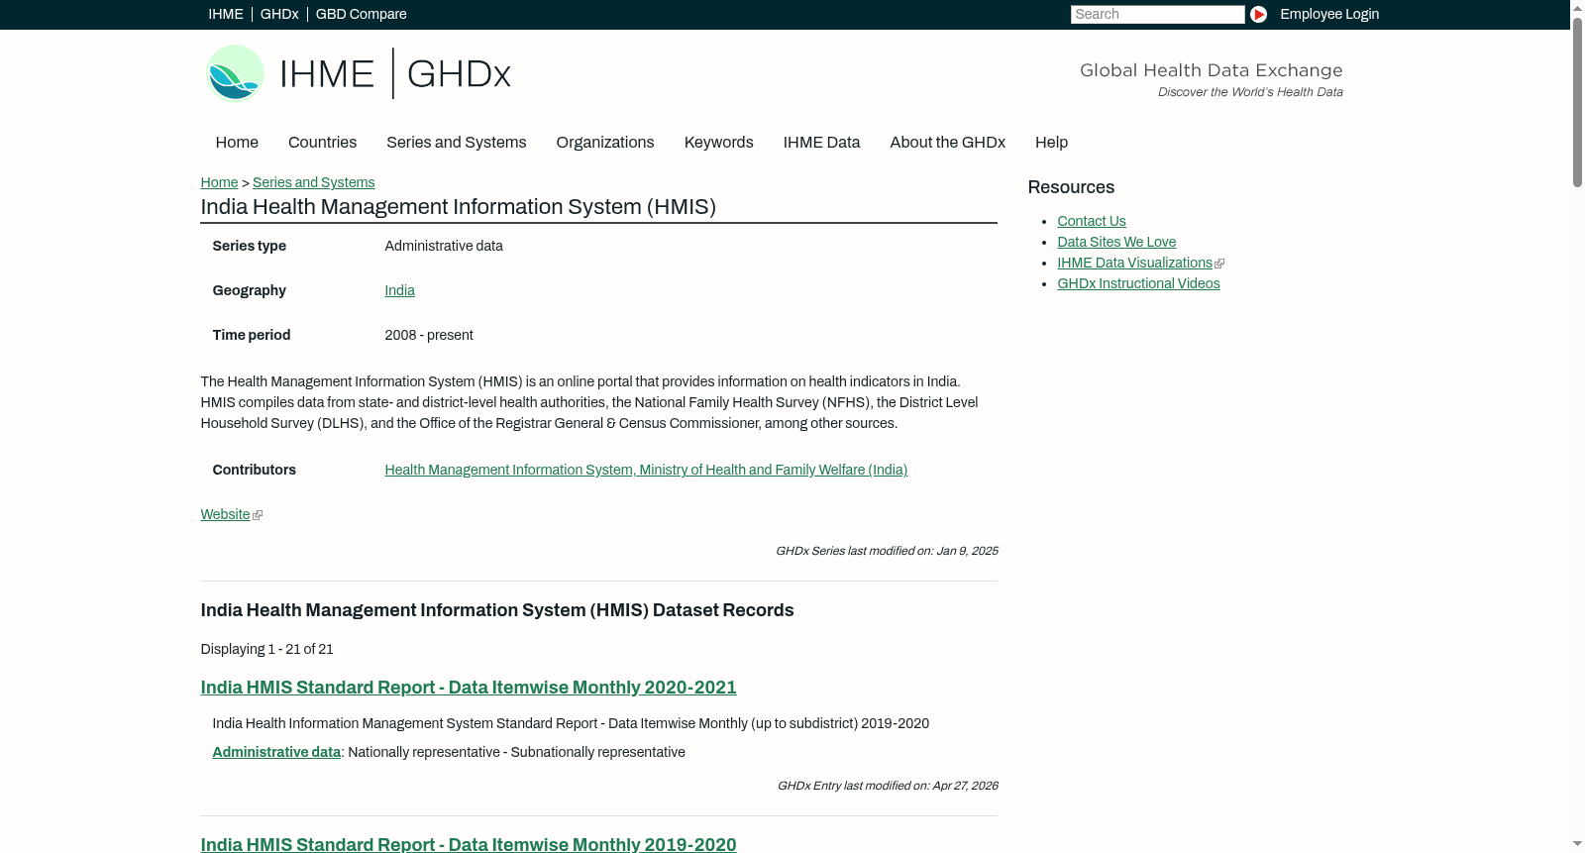Open the Help menu

(1051, 143)
